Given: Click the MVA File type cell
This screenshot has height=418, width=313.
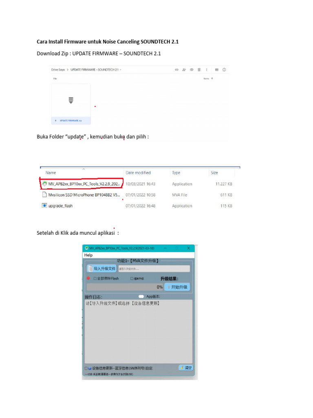Looking at the screenshot, I should click(180, 195).
